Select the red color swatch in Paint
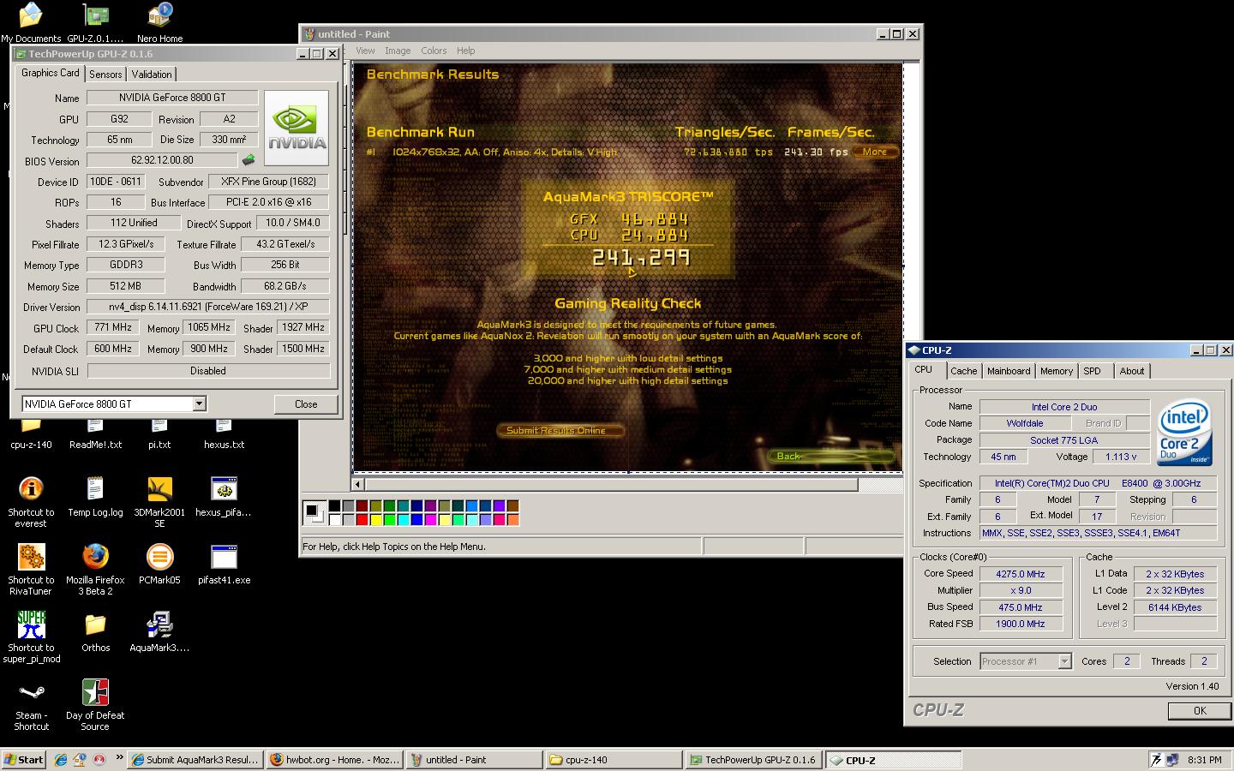1234x771 pixels. [x=362, y=519]
